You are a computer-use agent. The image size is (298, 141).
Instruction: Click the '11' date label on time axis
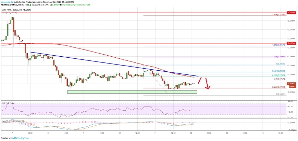pos(156,133)
